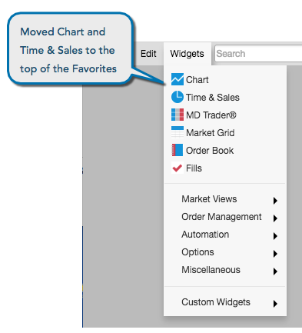302x333 pixels.
Task: Click the blue Chart widget icon
Action: coord(178,79)
